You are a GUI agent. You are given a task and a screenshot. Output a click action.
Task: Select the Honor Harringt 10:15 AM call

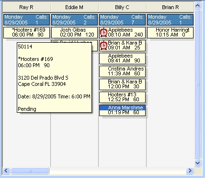pyautogui.click(x=170, y=33)
